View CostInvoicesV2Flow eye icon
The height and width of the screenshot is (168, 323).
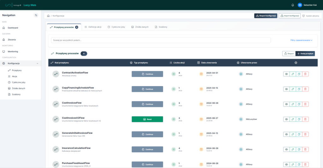(x=286, y=119)
